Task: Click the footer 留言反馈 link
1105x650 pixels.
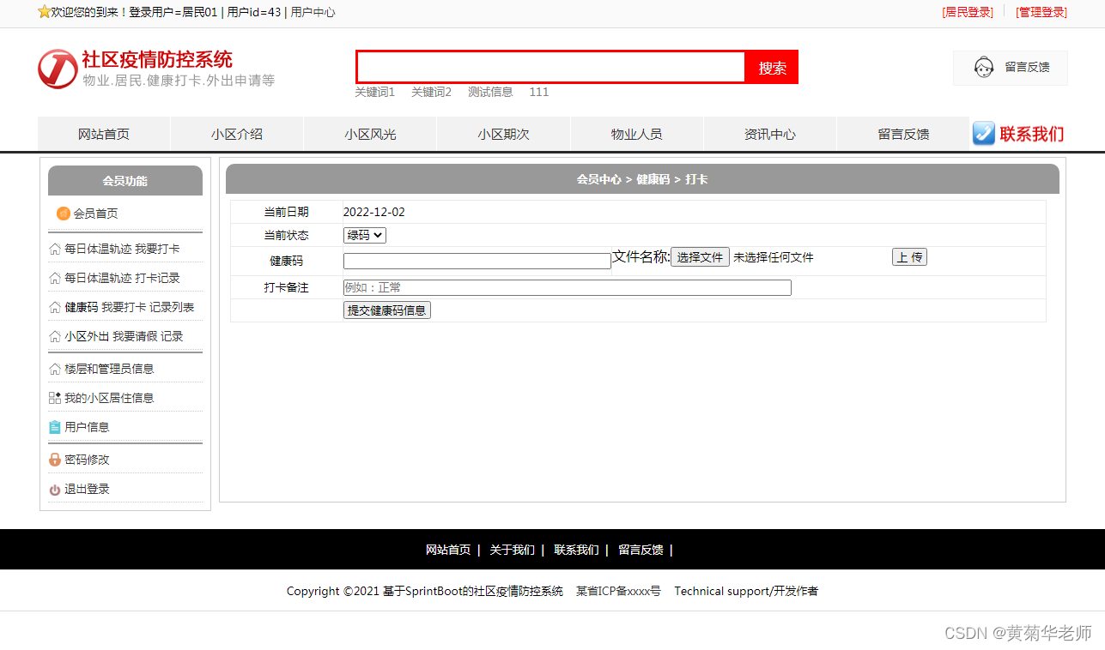Action: (x=641, y=551)
